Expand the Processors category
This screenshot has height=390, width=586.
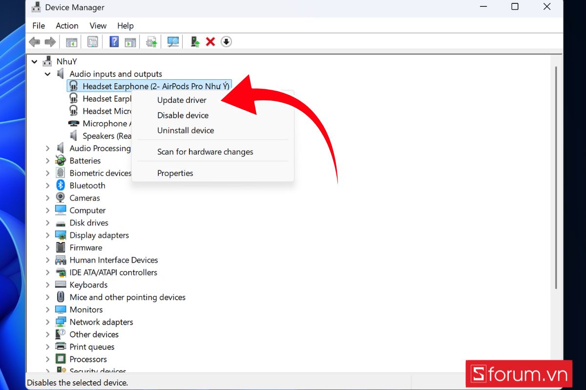(x=47, y=359)
